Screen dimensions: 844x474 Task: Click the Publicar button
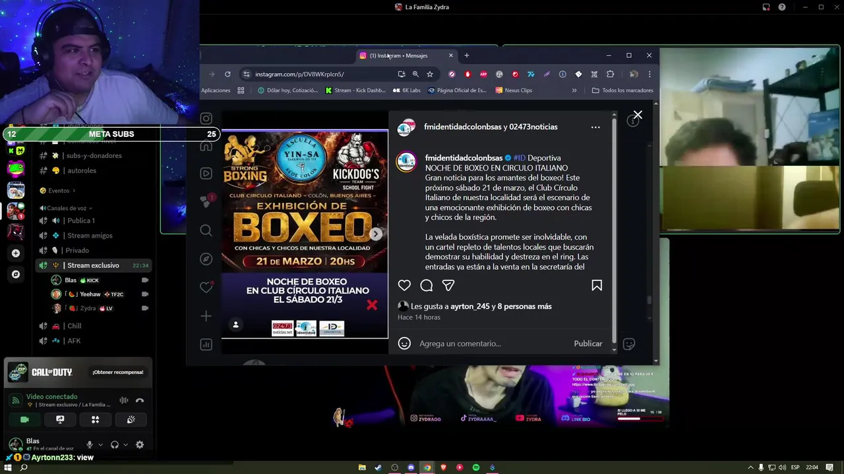[588, 344]
